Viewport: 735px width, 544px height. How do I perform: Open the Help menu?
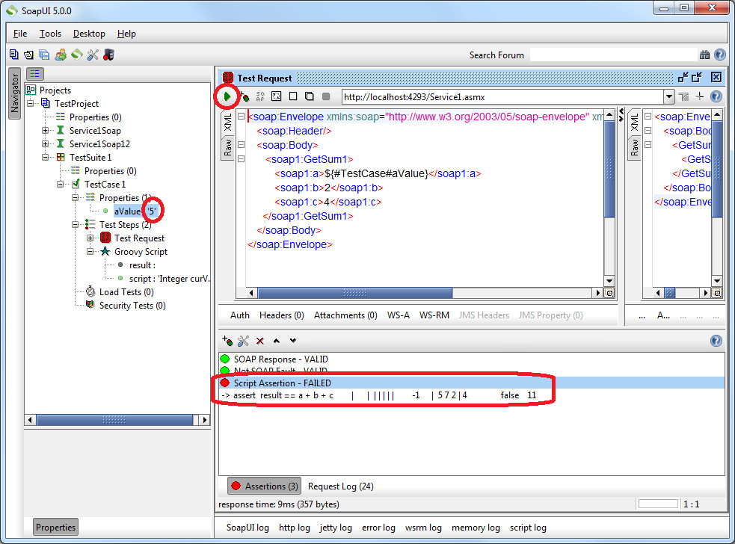(x=126, y=34)
